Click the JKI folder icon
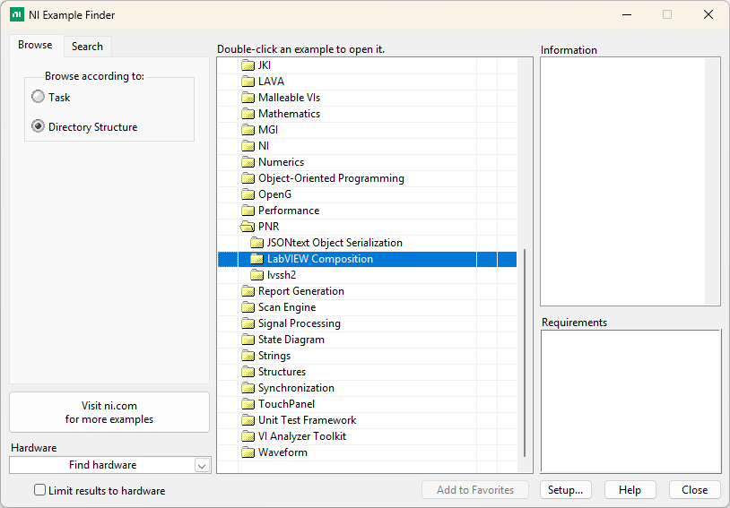730x508 pixels. coord(248,65)
